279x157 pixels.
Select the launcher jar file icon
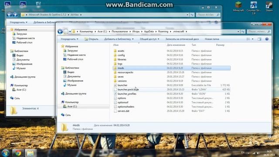[115, 85]
